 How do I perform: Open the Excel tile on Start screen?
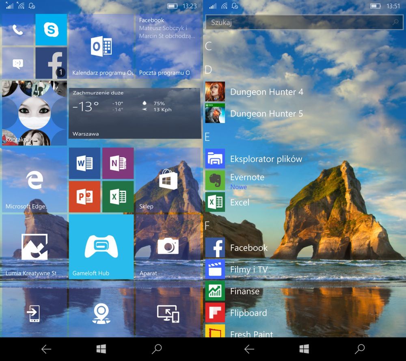pyautogui.click(x=118, y=197)
